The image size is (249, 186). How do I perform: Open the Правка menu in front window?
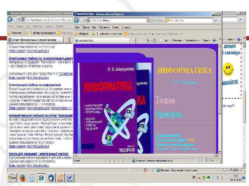[x=86, y=27]
